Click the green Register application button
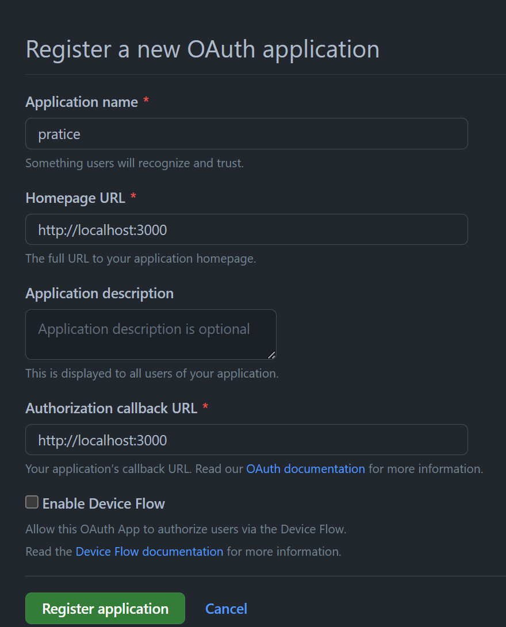Image resolution: width=506 pixels, height=627 pixels. click(x=105, y=608)
